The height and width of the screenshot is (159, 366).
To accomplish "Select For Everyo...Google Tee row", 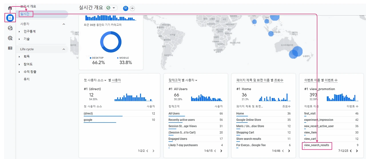I will pyautogui.click(x=263, y=145).
